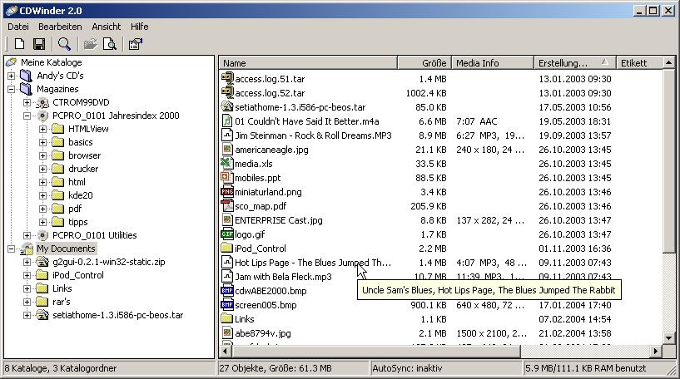Collapse the My Documents tree node
The width and height of the screenshot is (680, 379).
11,249
